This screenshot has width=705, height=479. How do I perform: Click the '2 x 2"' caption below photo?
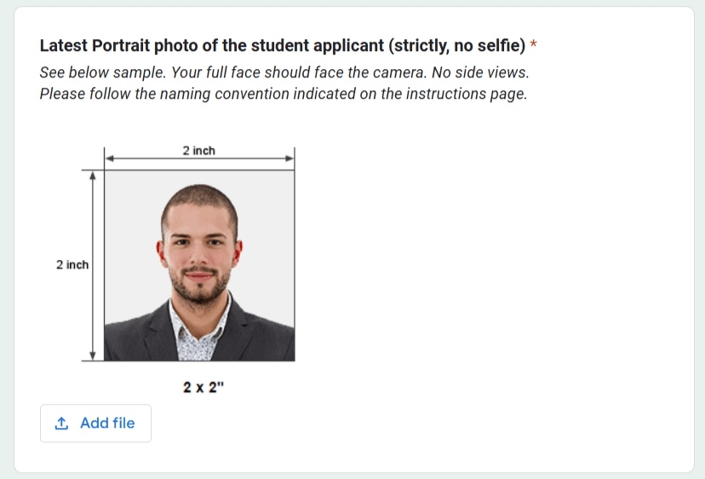point(204,388)
